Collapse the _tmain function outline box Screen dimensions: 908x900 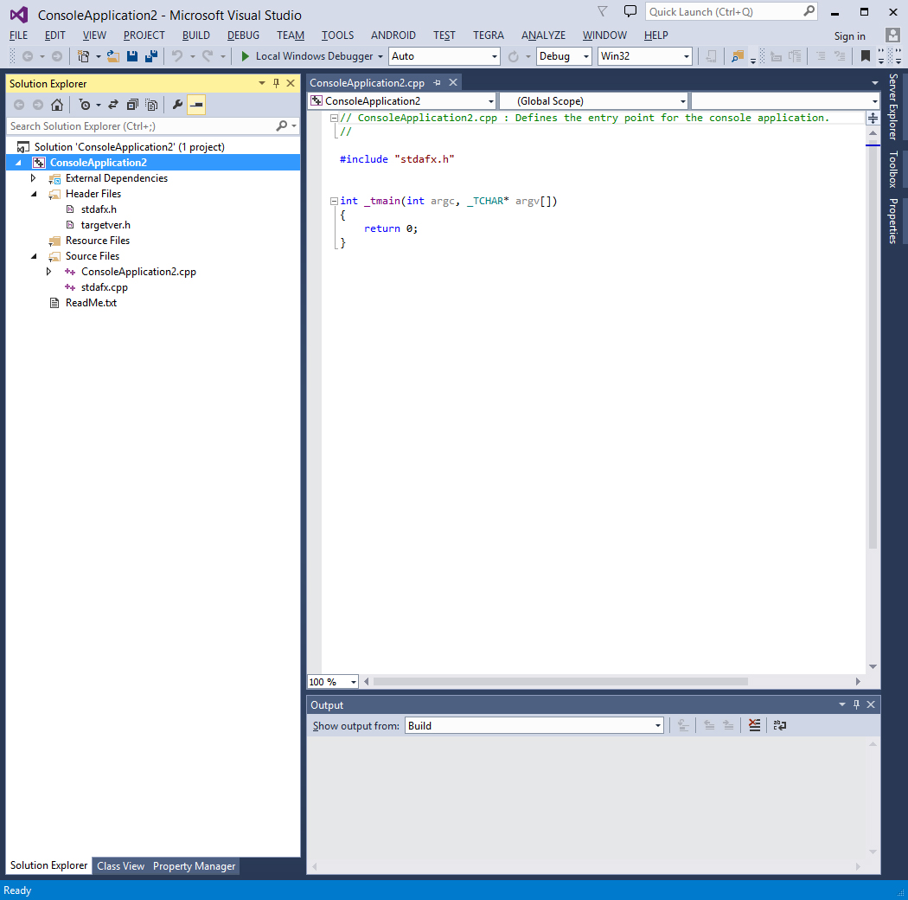click(x=334, y=201)
